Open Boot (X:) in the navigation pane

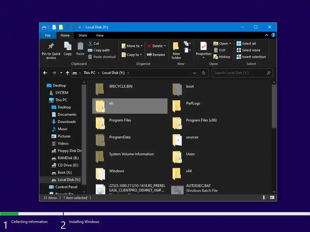[x=64, y=172]
